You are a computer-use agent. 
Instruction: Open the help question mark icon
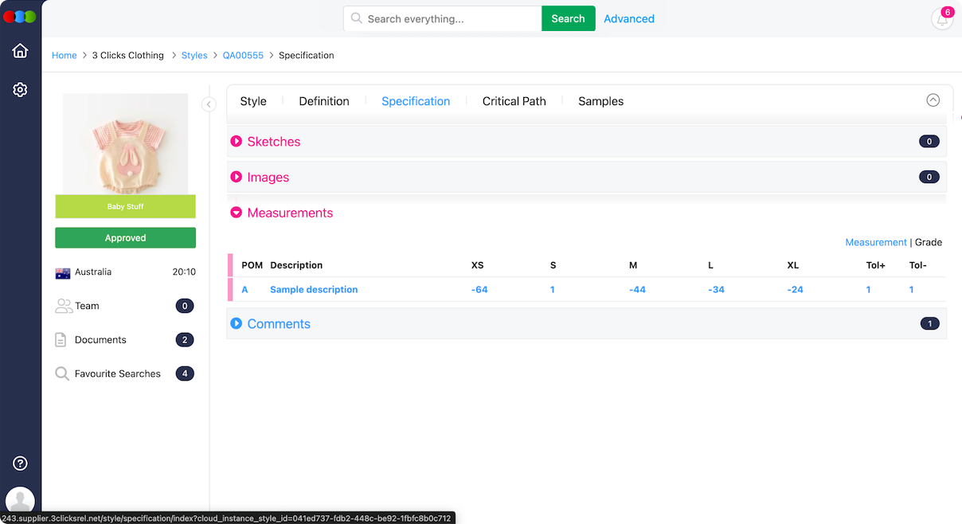20,463
